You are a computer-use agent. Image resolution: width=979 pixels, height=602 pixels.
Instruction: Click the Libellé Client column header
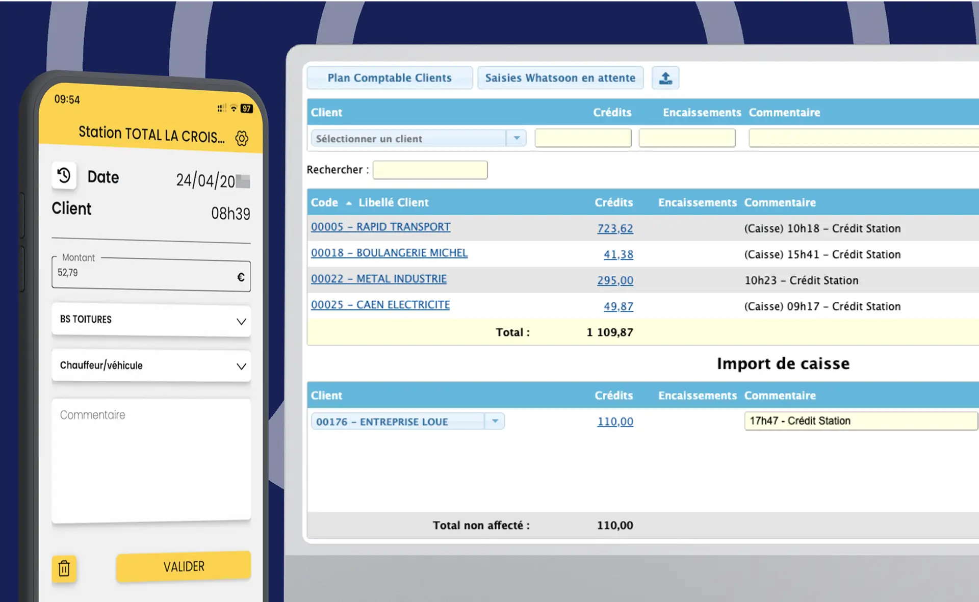click(393, 202)
